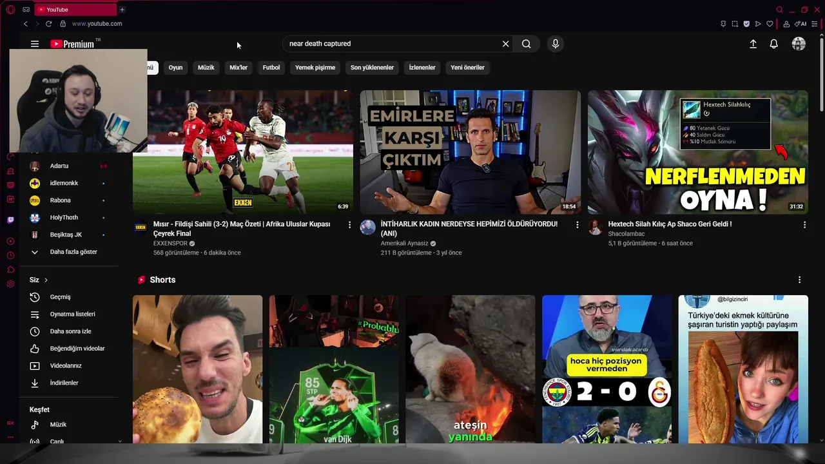The image size is (825, 464).
Task: Open the Opera sidebar history clock
Action: click(10, 256)
